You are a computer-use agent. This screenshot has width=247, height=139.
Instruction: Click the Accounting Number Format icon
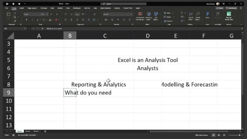coord(105,20)
